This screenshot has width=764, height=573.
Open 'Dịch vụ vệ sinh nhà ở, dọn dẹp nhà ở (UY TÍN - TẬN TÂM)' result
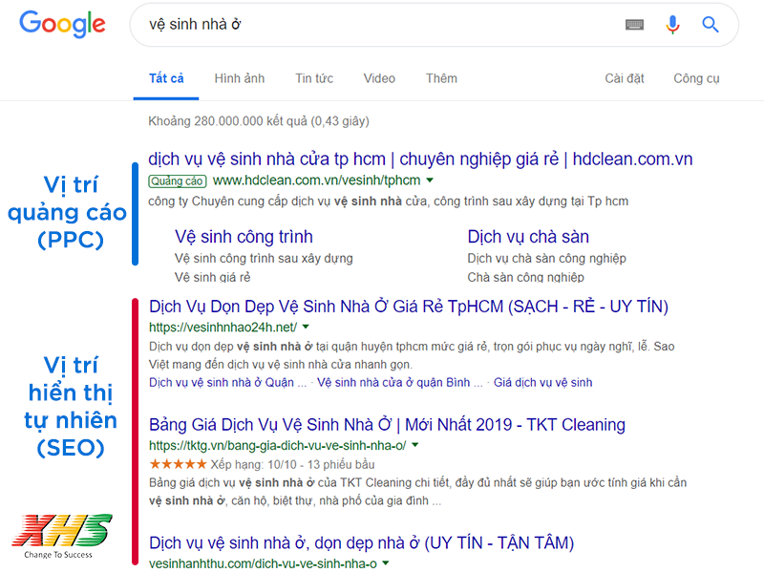362,542
